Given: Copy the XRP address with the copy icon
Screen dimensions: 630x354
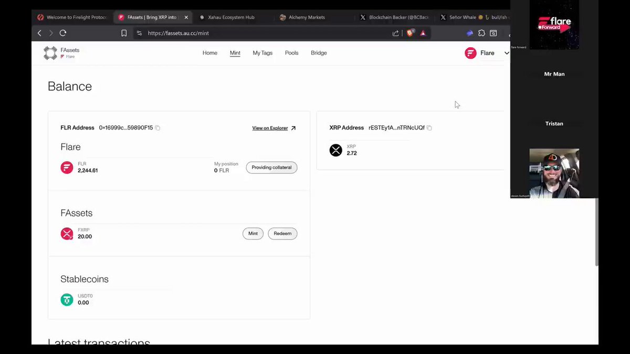Looking at the screenshot, I should tap(429, 128).
